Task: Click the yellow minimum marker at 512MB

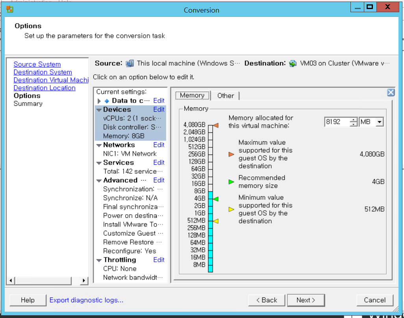Action: pyautogui.click(x=216, y=221)
